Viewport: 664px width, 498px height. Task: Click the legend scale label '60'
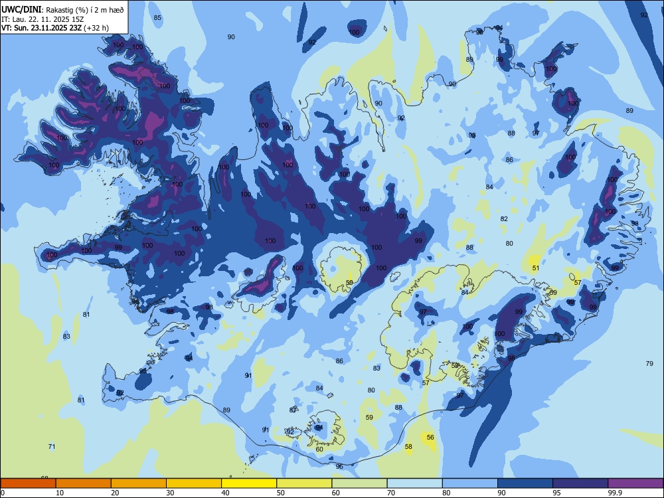click(336, 493)
